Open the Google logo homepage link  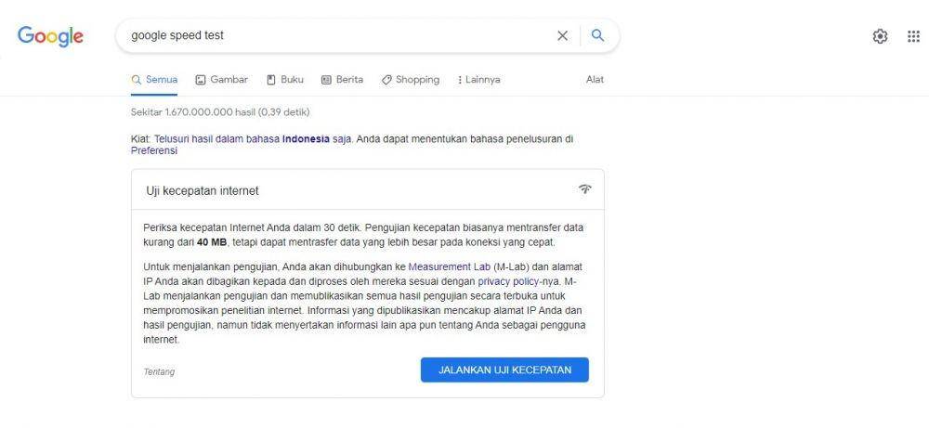tap(50, 37)
